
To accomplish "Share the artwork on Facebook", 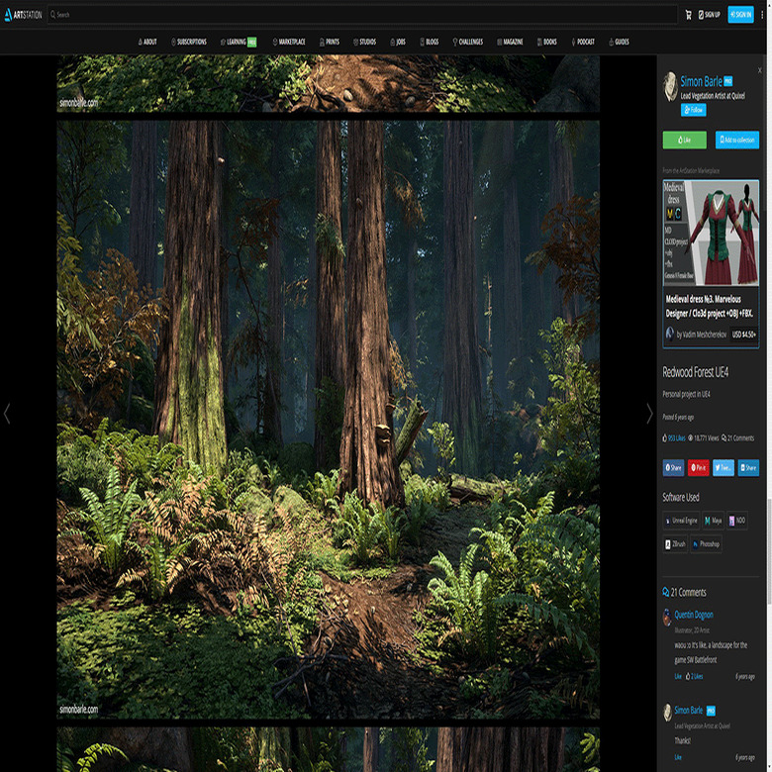I will pos(673,467).
